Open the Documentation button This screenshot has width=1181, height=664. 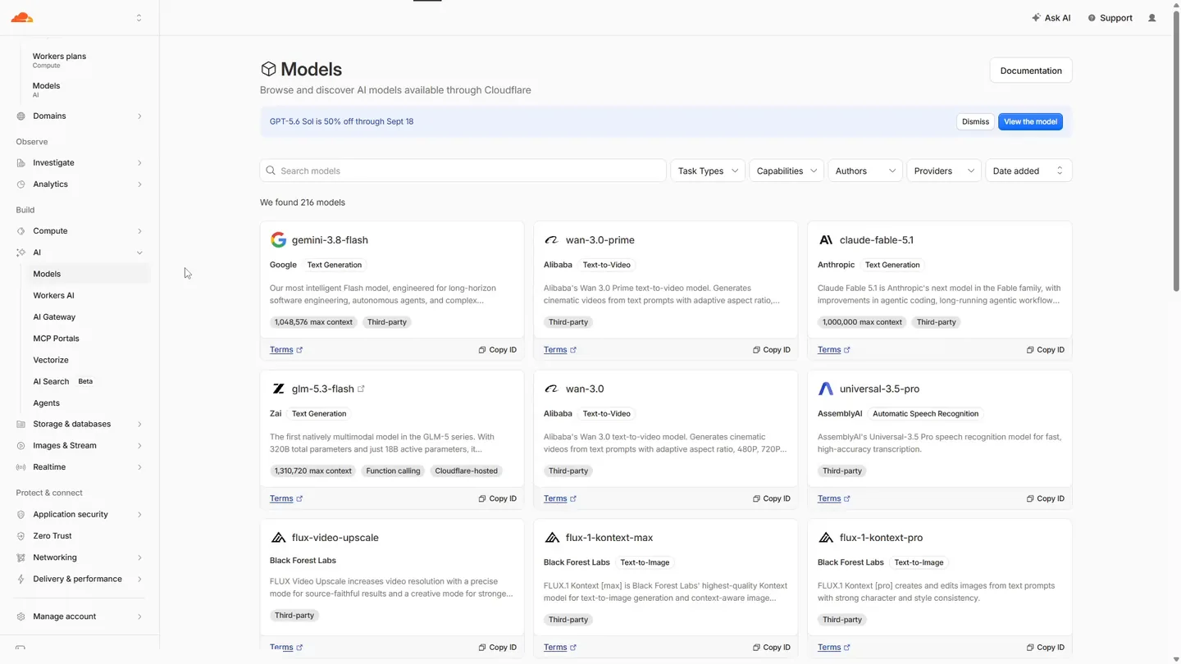pos(1031,70)
